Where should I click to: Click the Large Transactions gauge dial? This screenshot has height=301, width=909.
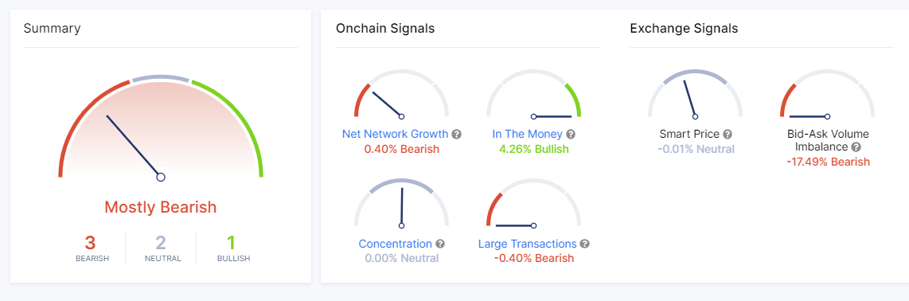(x=533, y=204)
